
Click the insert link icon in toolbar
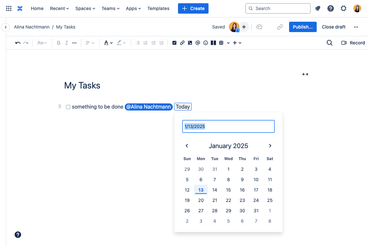[x=182, y=43]
